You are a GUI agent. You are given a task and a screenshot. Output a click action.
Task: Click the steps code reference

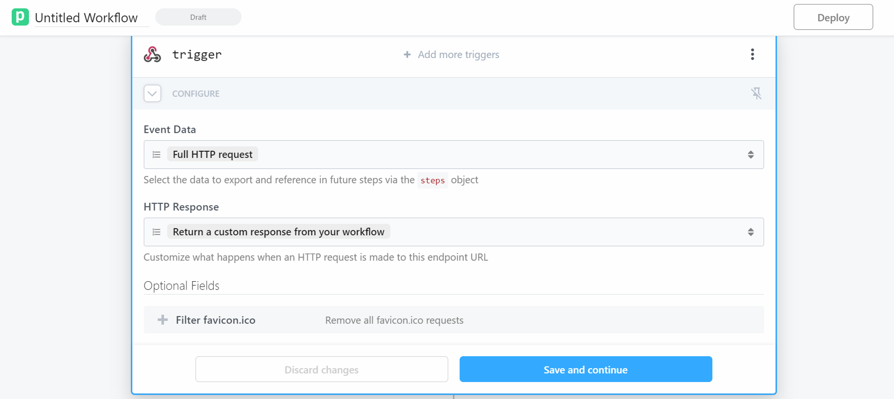(x=433, y=180)
